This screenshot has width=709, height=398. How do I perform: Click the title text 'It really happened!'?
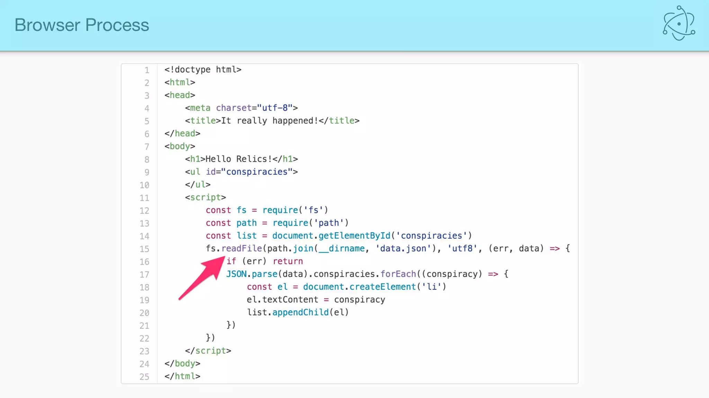click(269, 121)
